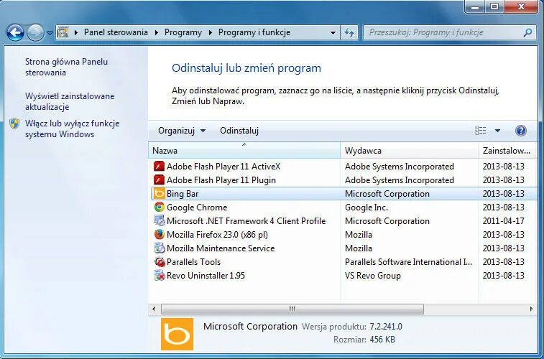Click the 2011-04-17 install date
The height and width of the screenshot is (359, 544).
coord(504,220)
